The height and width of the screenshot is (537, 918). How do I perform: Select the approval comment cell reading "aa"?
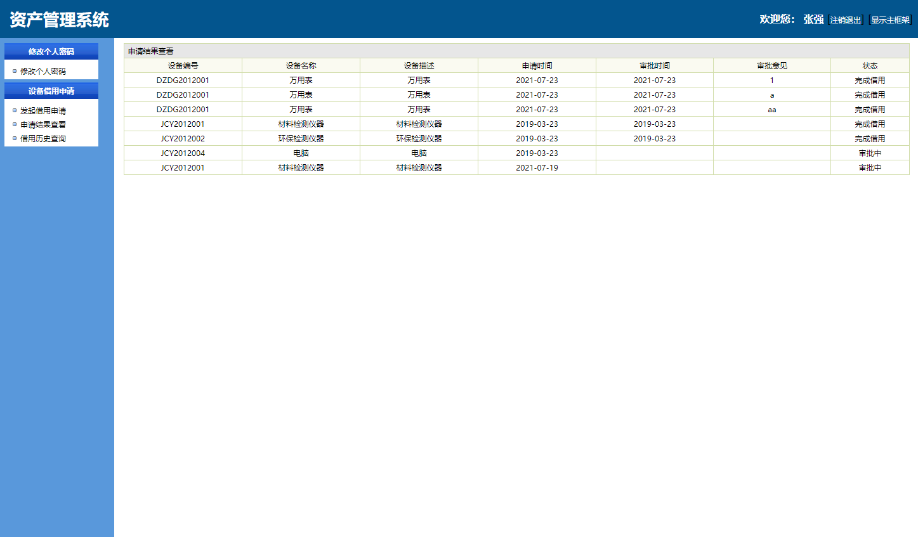click(772, 110)
